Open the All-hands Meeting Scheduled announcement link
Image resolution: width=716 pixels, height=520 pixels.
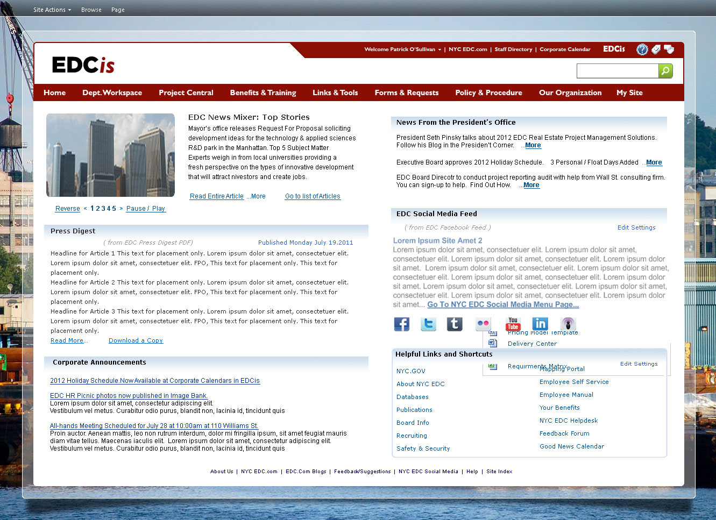[154, 426]
